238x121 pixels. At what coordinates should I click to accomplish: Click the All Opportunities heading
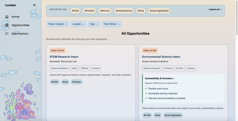pyautogui.click(x=136, y=33)
